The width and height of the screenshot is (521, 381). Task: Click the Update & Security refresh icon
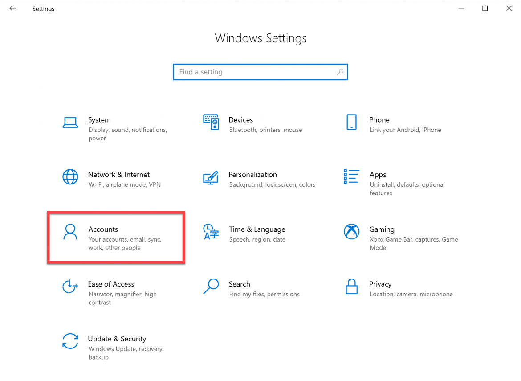click(x=70, y=341)
